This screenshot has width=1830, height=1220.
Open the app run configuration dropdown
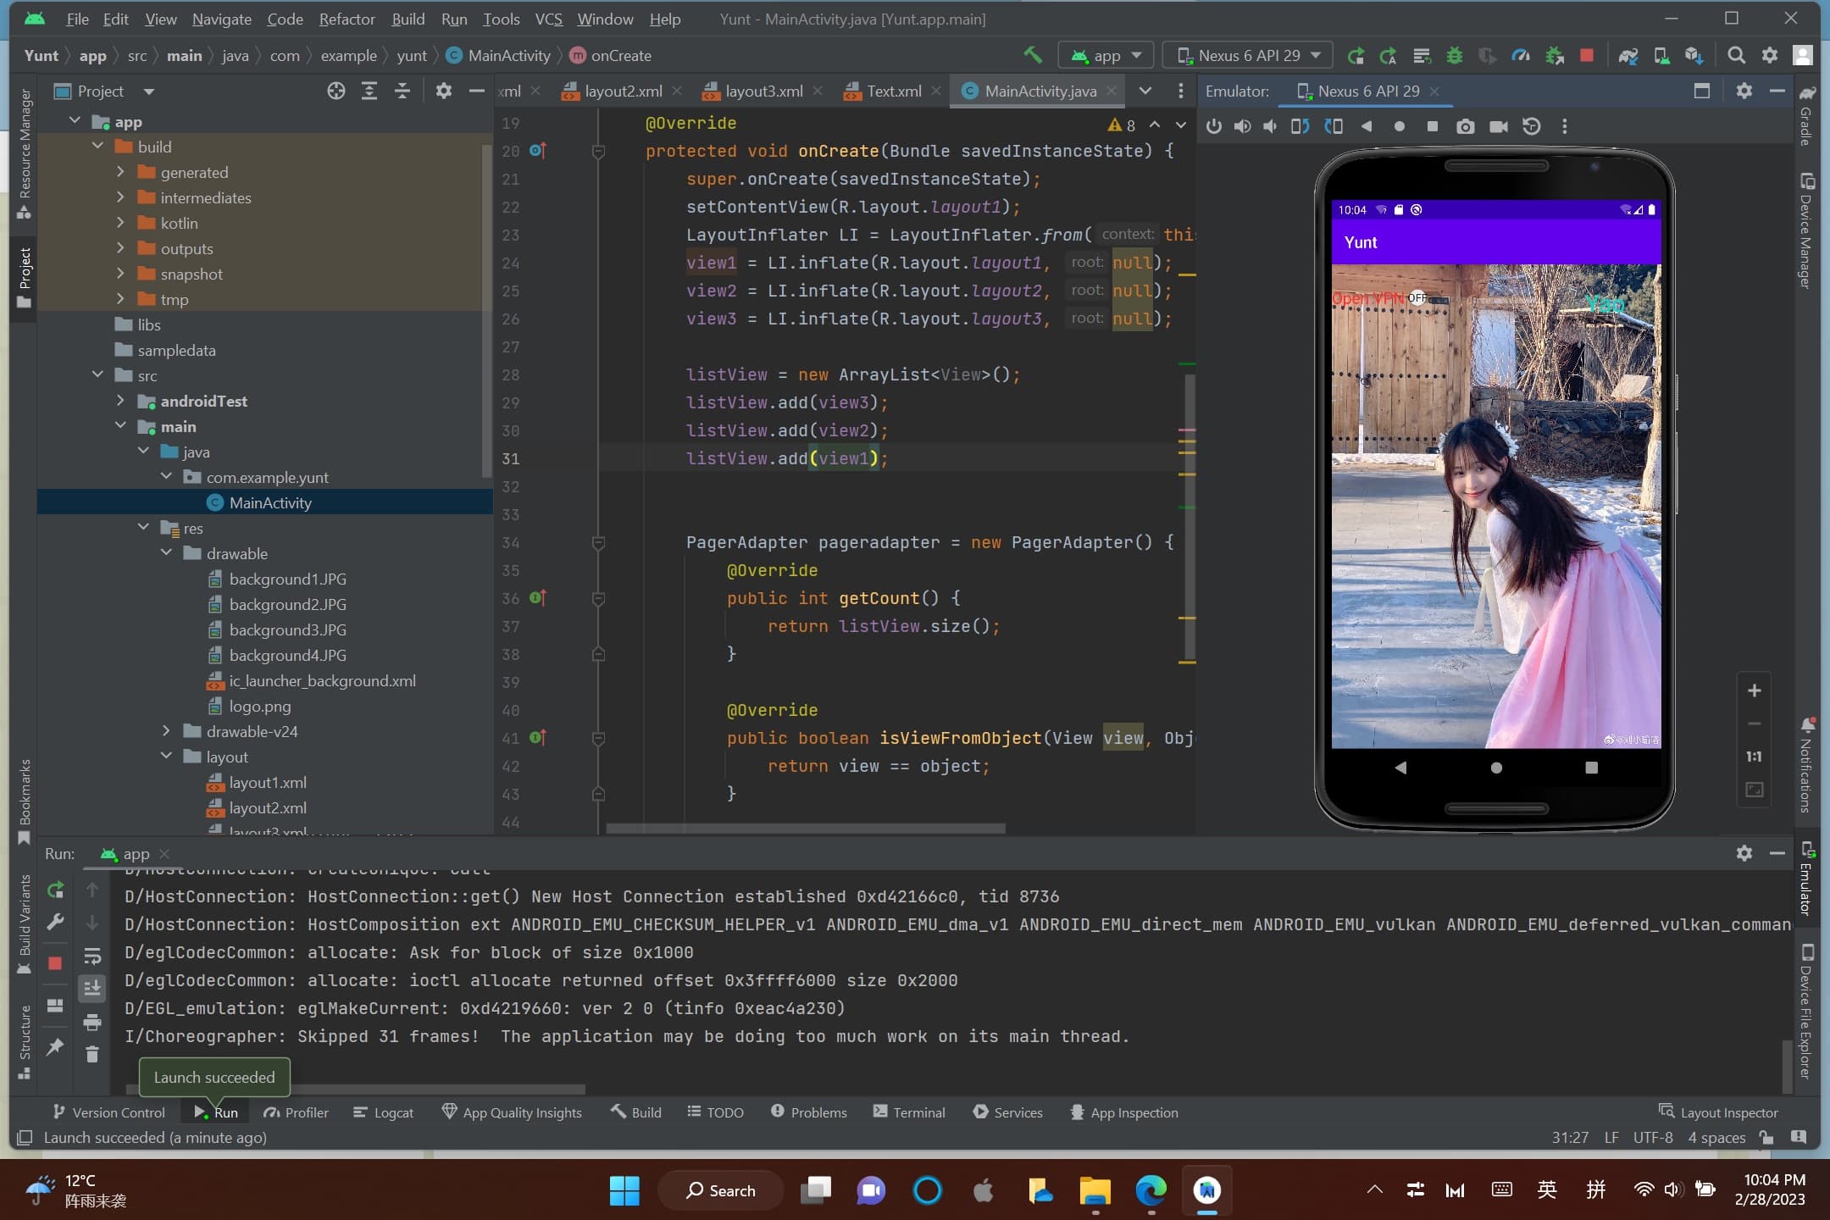[1106, 55]
